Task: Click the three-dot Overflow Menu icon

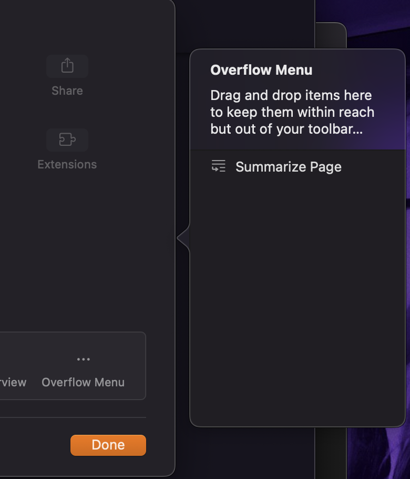Action: tap(83, 360)
